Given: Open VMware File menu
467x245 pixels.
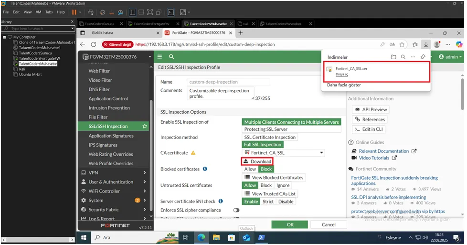Looking at the screenshot, I should [6, 12].
